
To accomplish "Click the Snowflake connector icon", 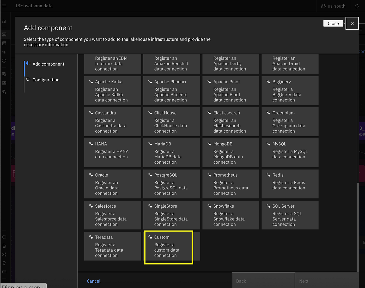I will 209,206.
